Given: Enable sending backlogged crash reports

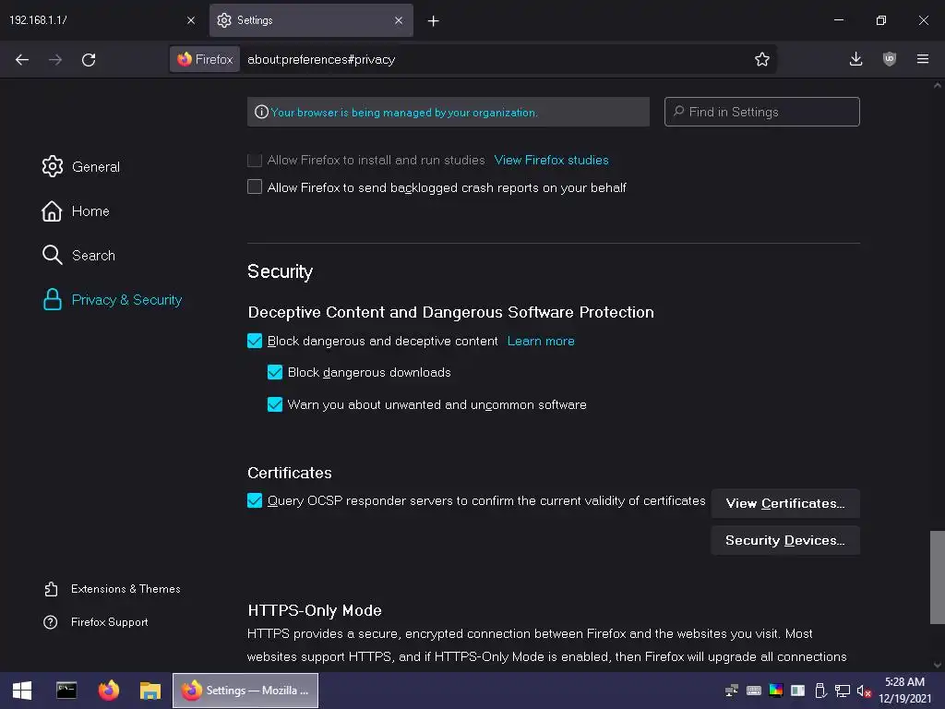Looking at the screenshot, I should pyautogui.click(x=255, y=186).
